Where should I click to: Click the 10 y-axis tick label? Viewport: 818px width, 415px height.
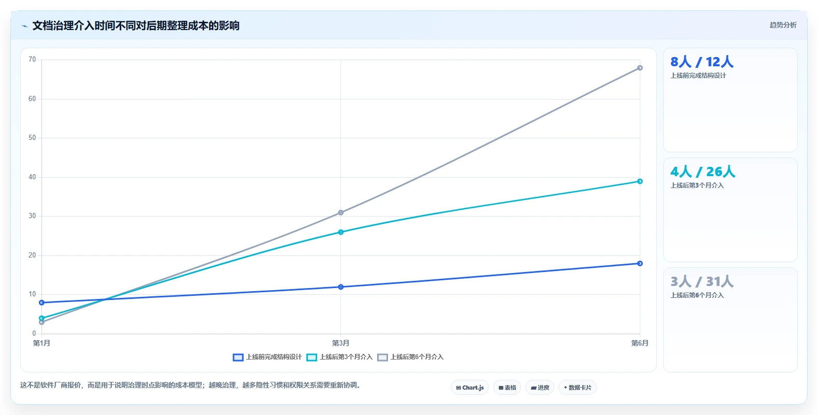point(32,294)
